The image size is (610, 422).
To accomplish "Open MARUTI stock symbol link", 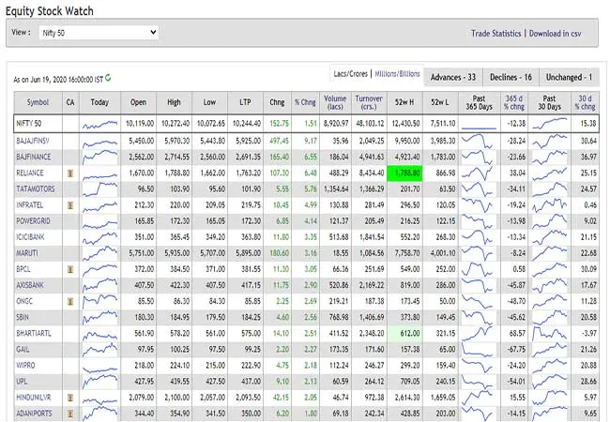I will click(27, 253).
